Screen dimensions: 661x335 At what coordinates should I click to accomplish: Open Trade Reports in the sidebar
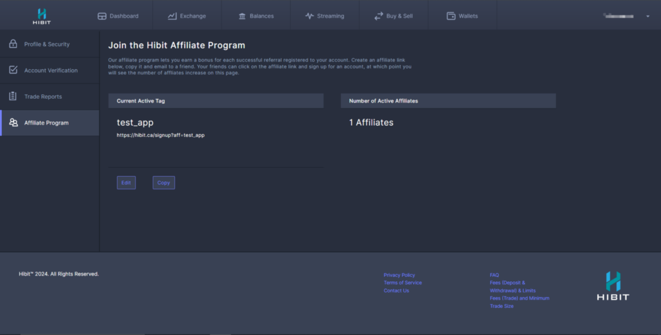click(50, 96)
